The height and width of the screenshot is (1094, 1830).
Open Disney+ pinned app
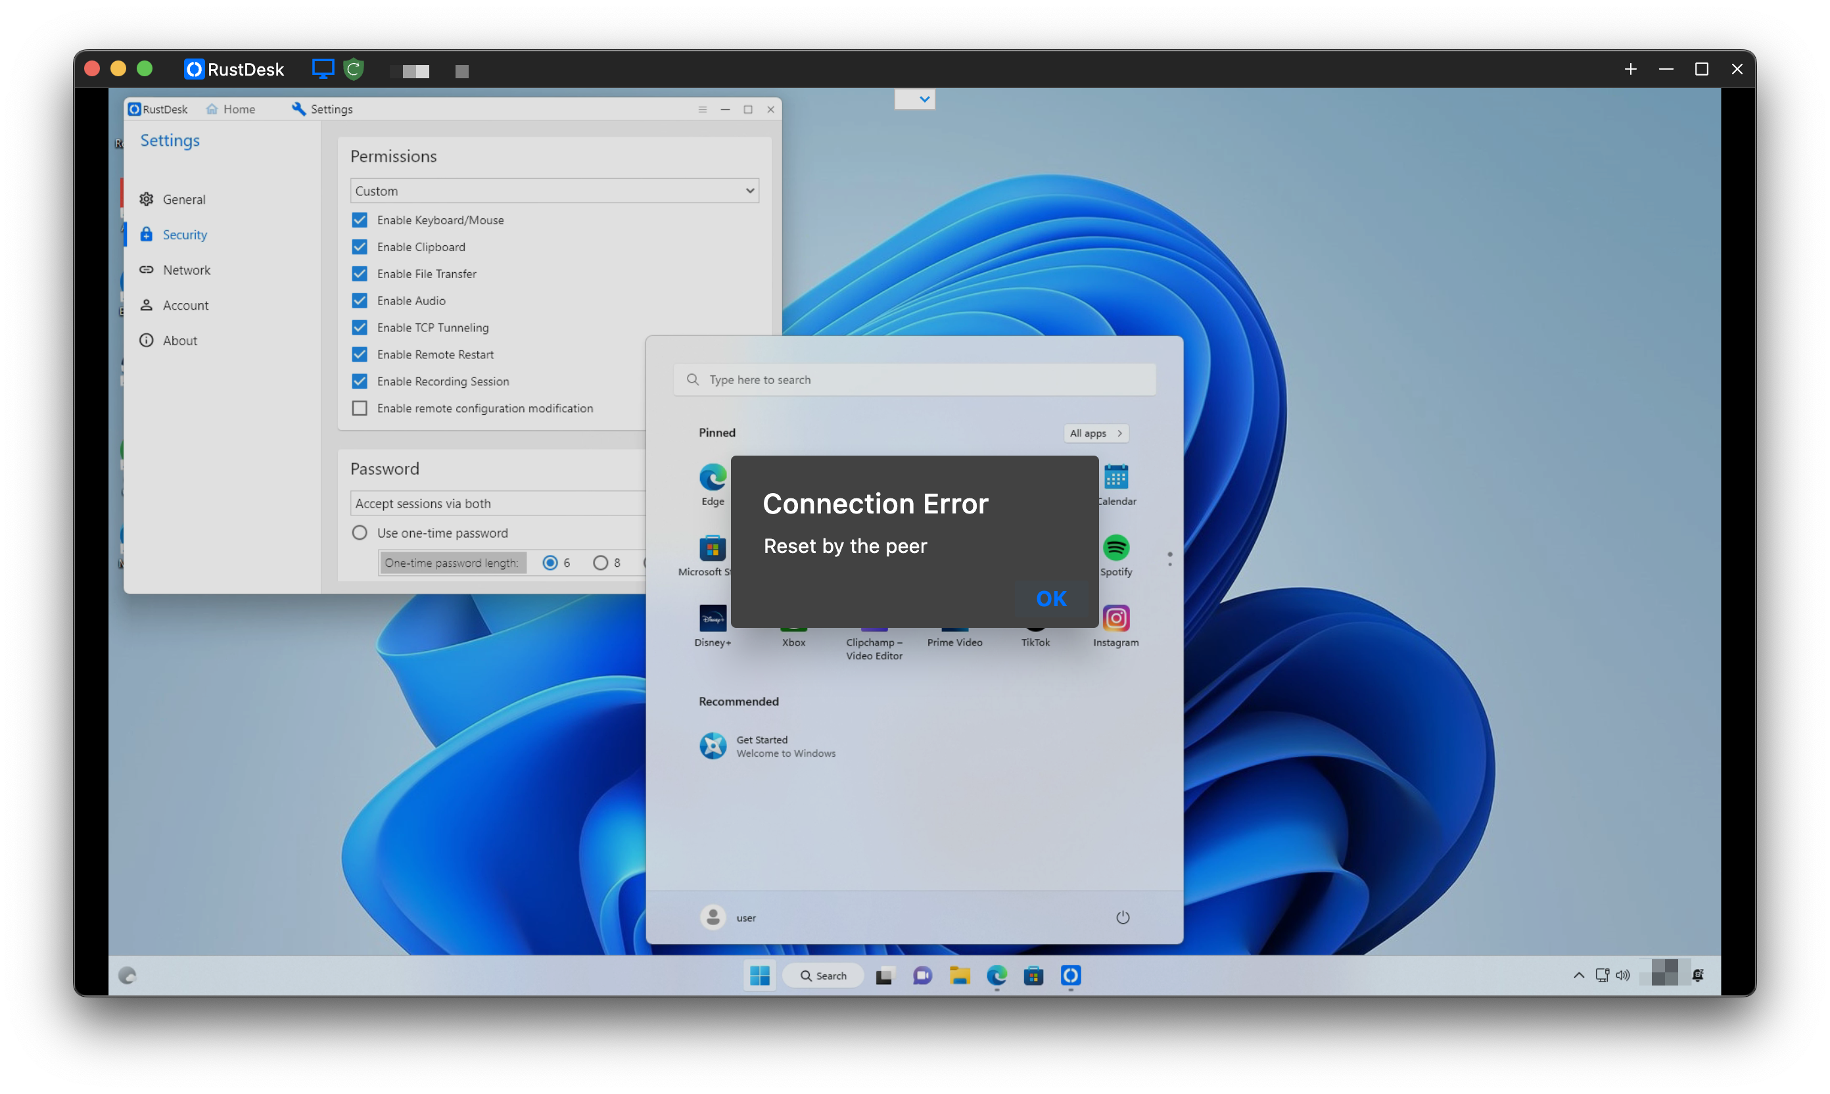713,626
